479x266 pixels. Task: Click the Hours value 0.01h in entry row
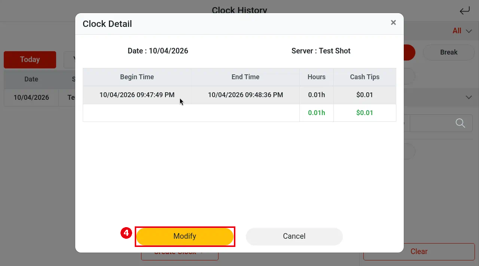(x=317, y=95)
